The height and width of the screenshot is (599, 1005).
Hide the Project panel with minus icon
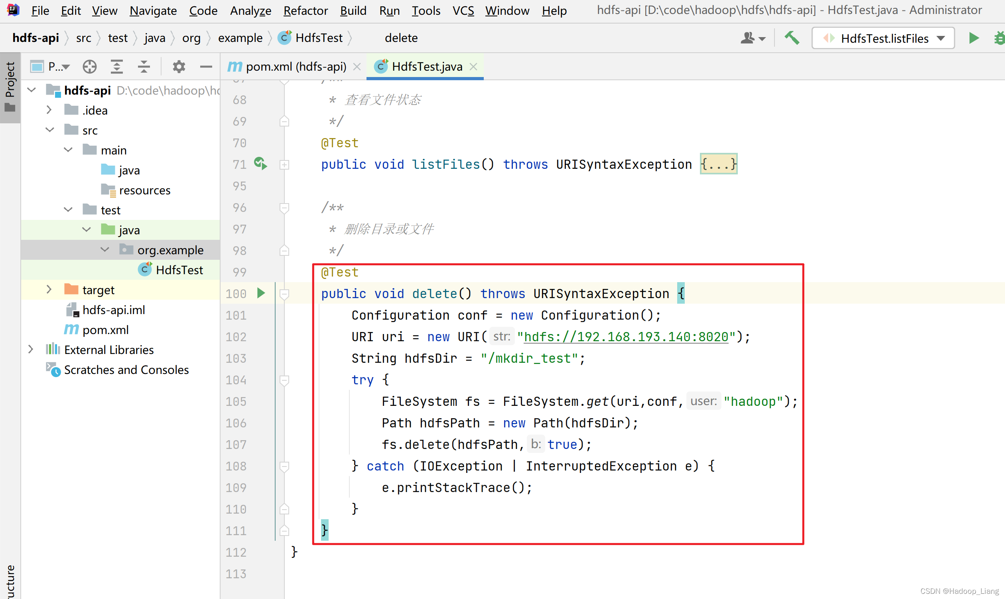(206, 66)
